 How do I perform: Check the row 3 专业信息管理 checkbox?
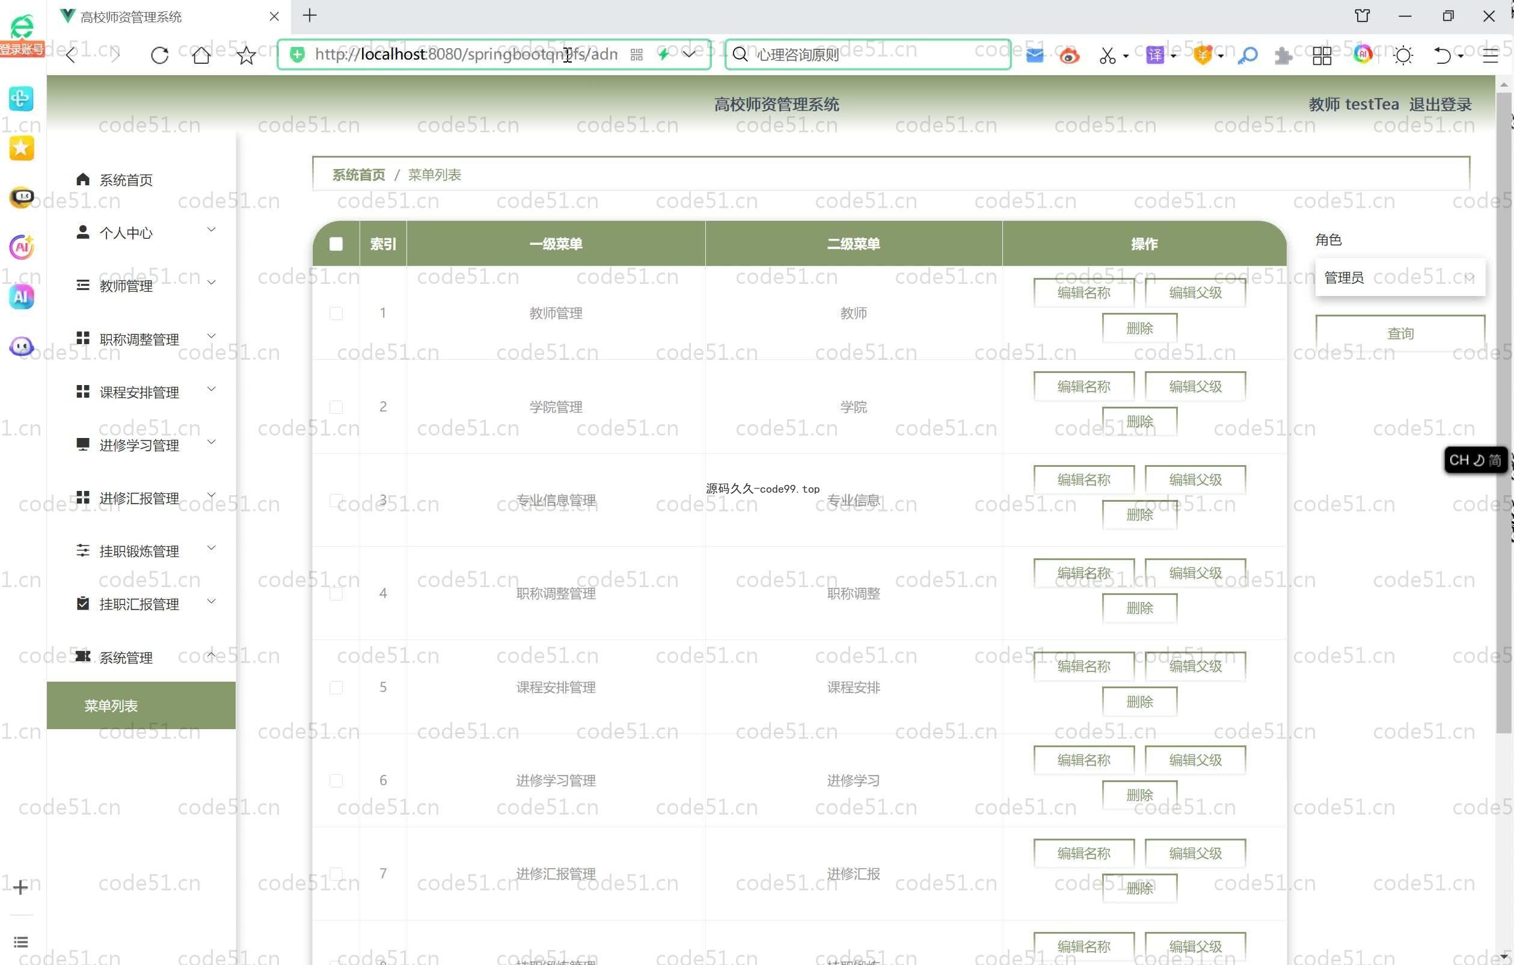pyautogui.click(x=336, y=500)
